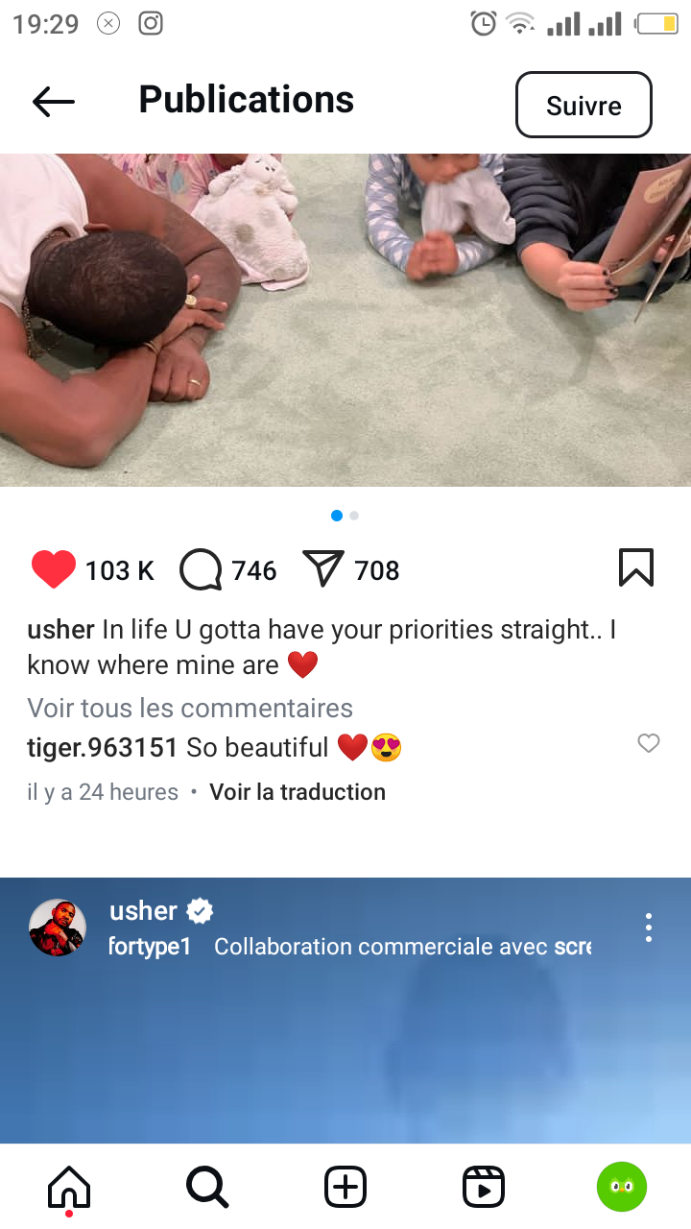This screenshot has width=691, height=1229.
Task: Open usher username in caption
Action: point(60,630)
